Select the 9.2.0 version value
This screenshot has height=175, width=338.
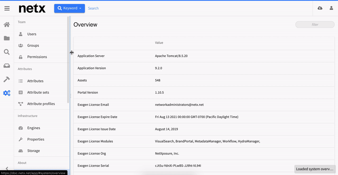point(159,68)
